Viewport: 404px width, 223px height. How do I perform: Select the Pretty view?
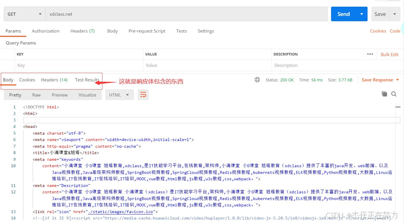pyautogui.click(x=15, y=95)
